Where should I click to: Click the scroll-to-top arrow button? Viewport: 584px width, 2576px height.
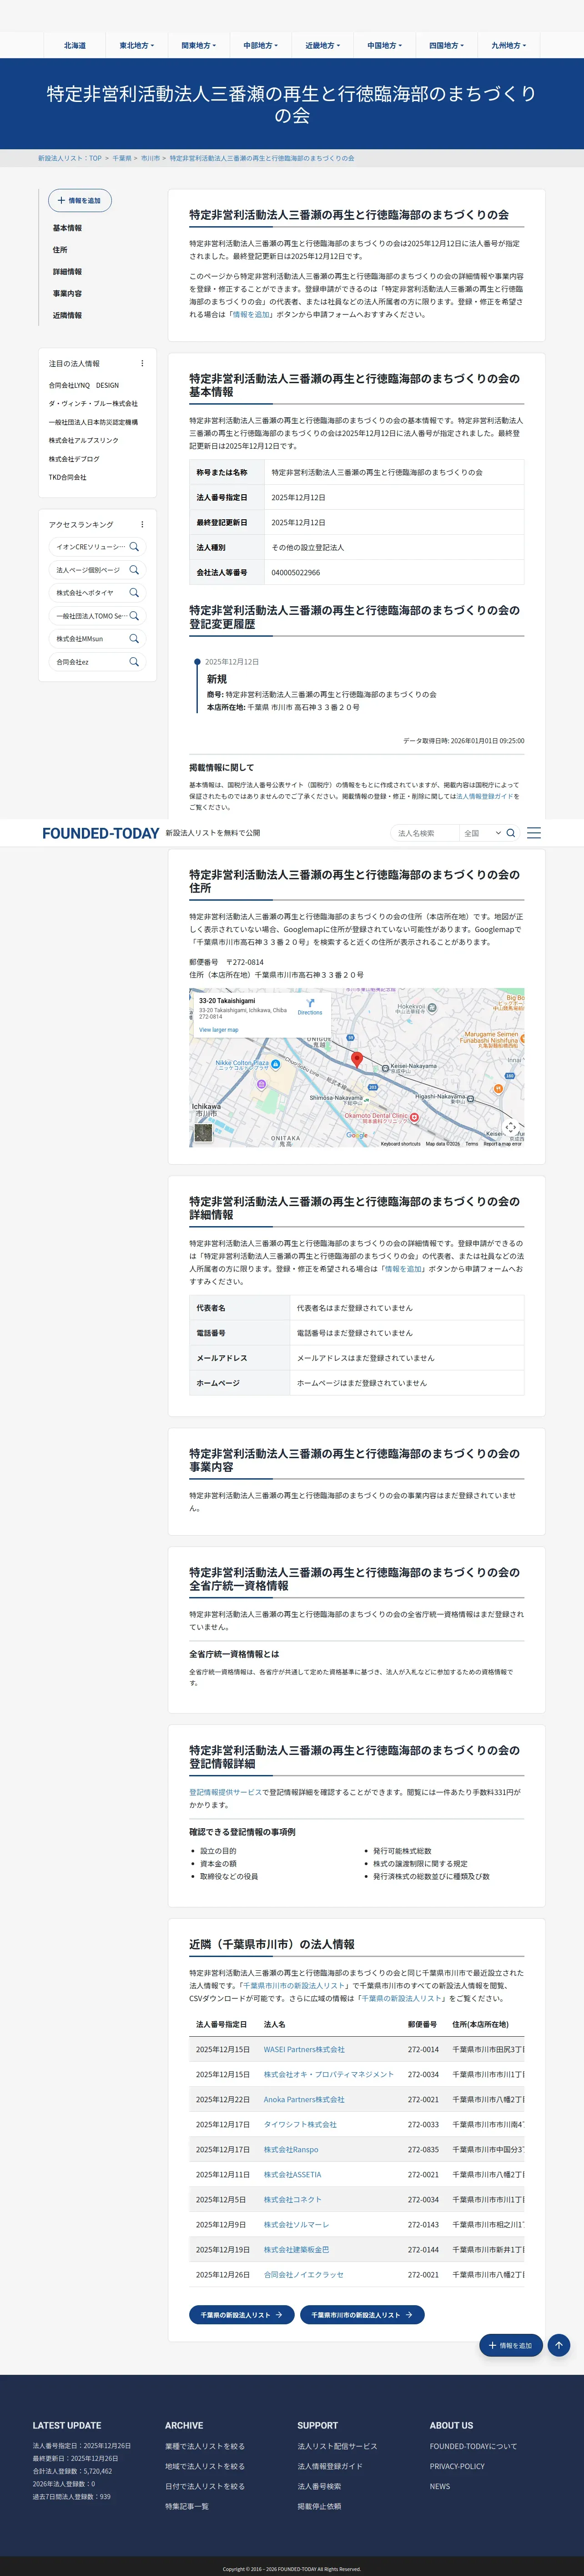tap(559, 2345)
